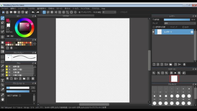Click the fit-to-view icon in Navigator

tap(163, 73)
